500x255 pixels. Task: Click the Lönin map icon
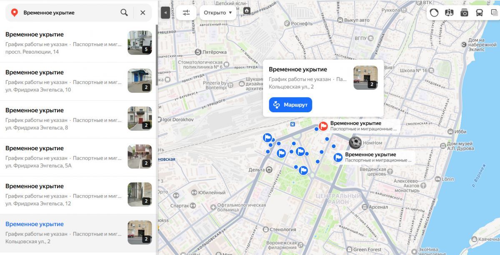pyautogui.click(x=437, y=179)
